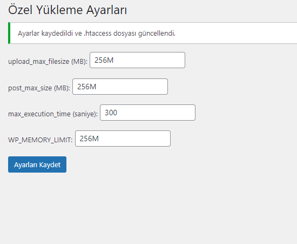
Task: Click the upload_max_filesize (MB) label
Action: coord(48,62)
